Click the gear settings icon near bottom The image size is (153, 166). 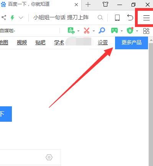[x=49, y=157]
